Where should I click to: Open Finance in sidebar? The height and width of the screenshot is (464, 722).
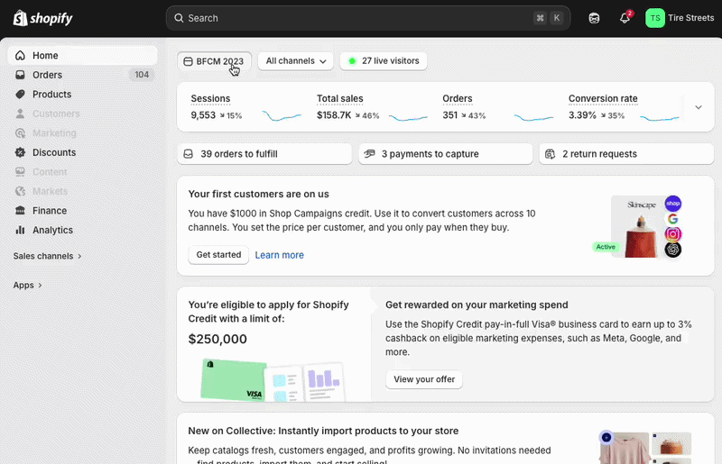(x=83, y=210)
